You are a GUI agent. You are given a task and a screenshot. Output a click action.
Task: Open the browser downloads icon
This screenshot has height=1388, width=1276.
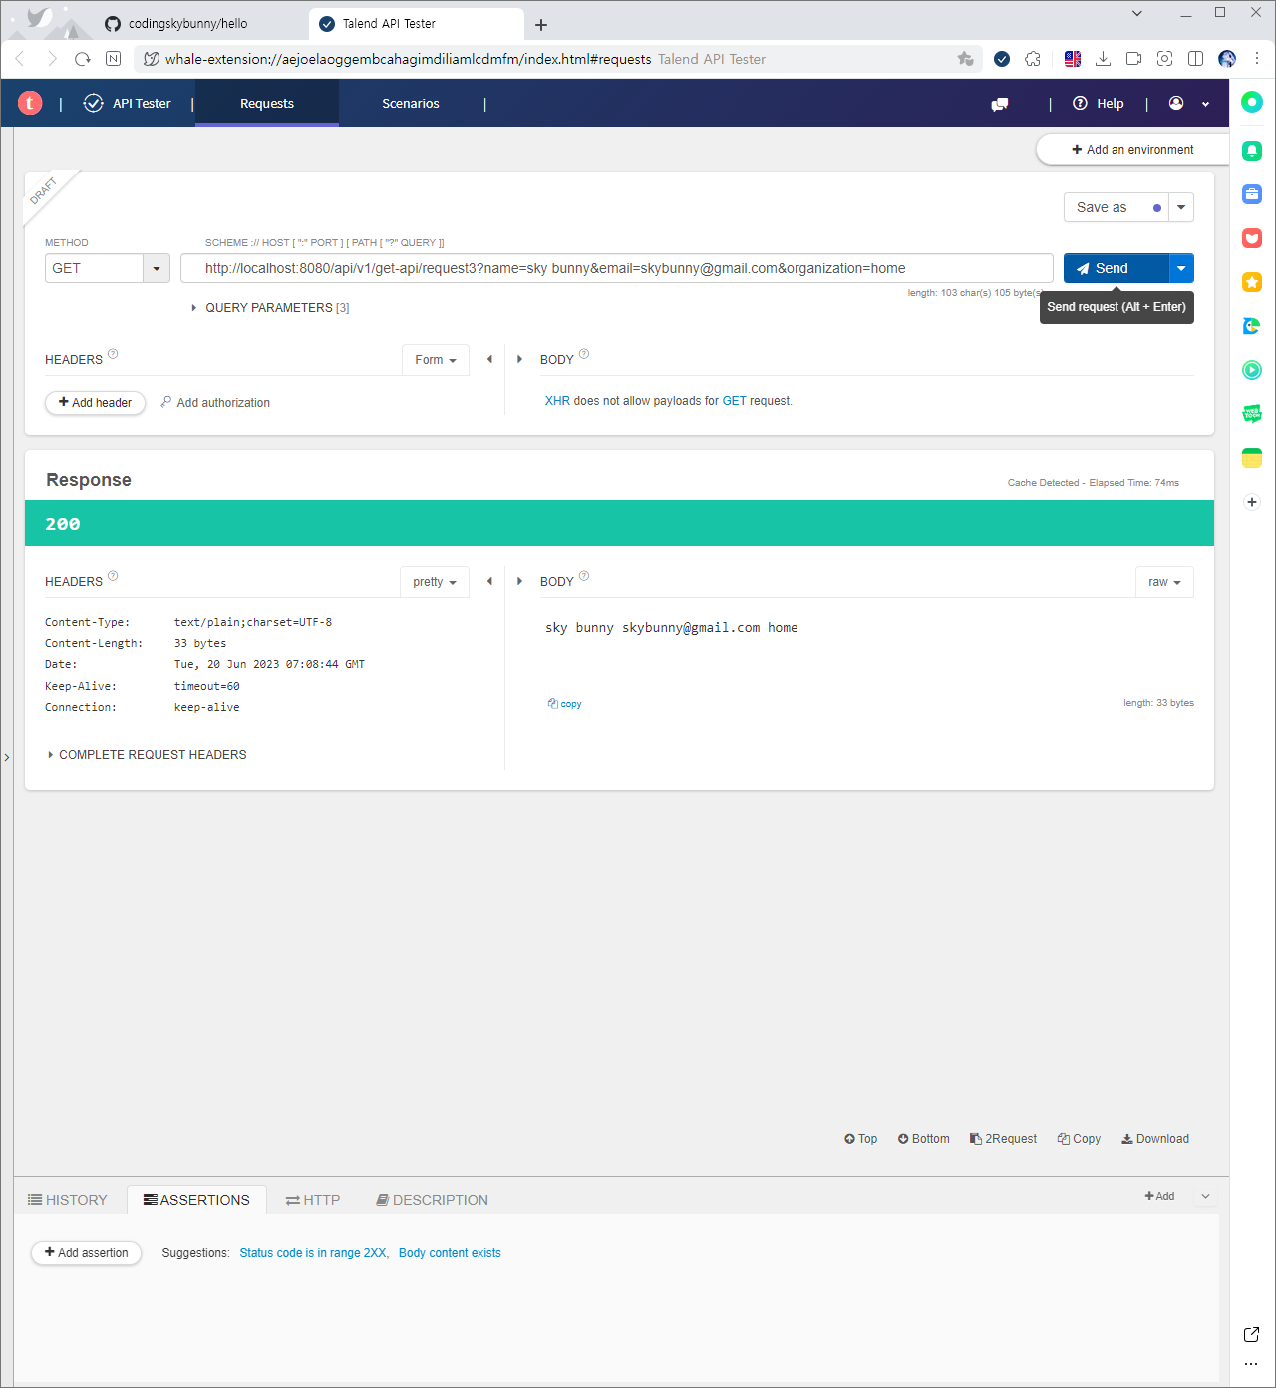coord(1103,59)
